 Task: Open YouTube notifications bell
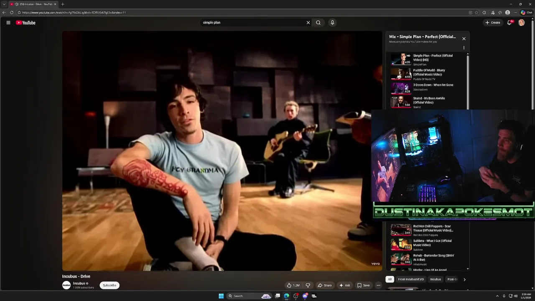(509, 23)
